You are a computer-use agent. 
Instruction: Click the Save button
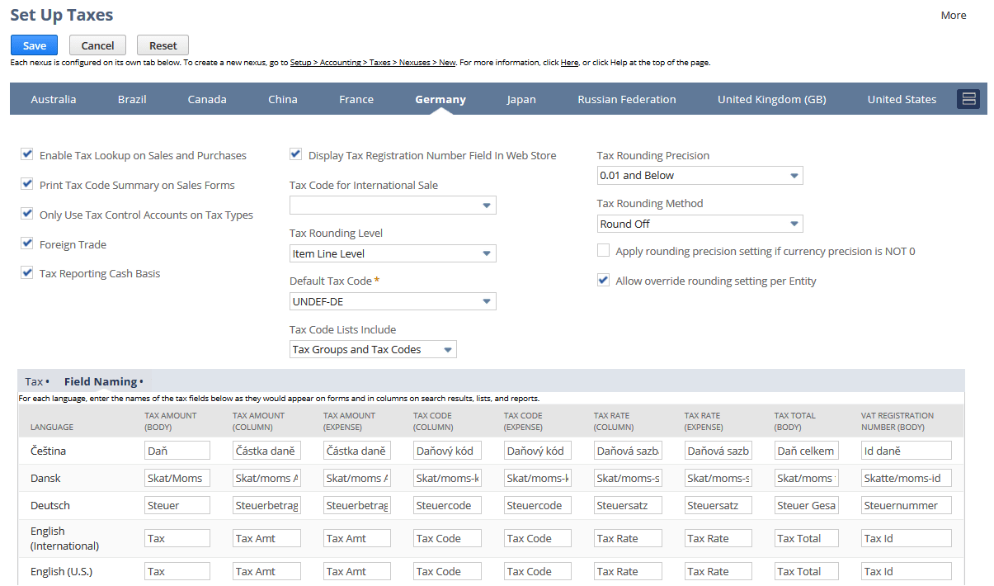(33, 45)
